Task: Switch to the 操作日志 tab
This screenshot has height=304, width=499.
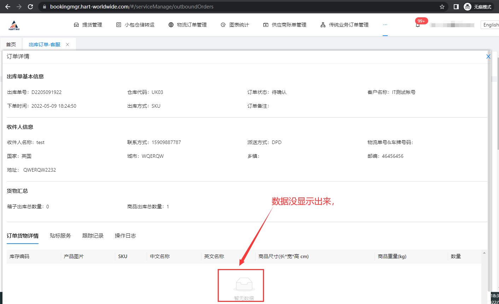Action: [x=125, y=236]
